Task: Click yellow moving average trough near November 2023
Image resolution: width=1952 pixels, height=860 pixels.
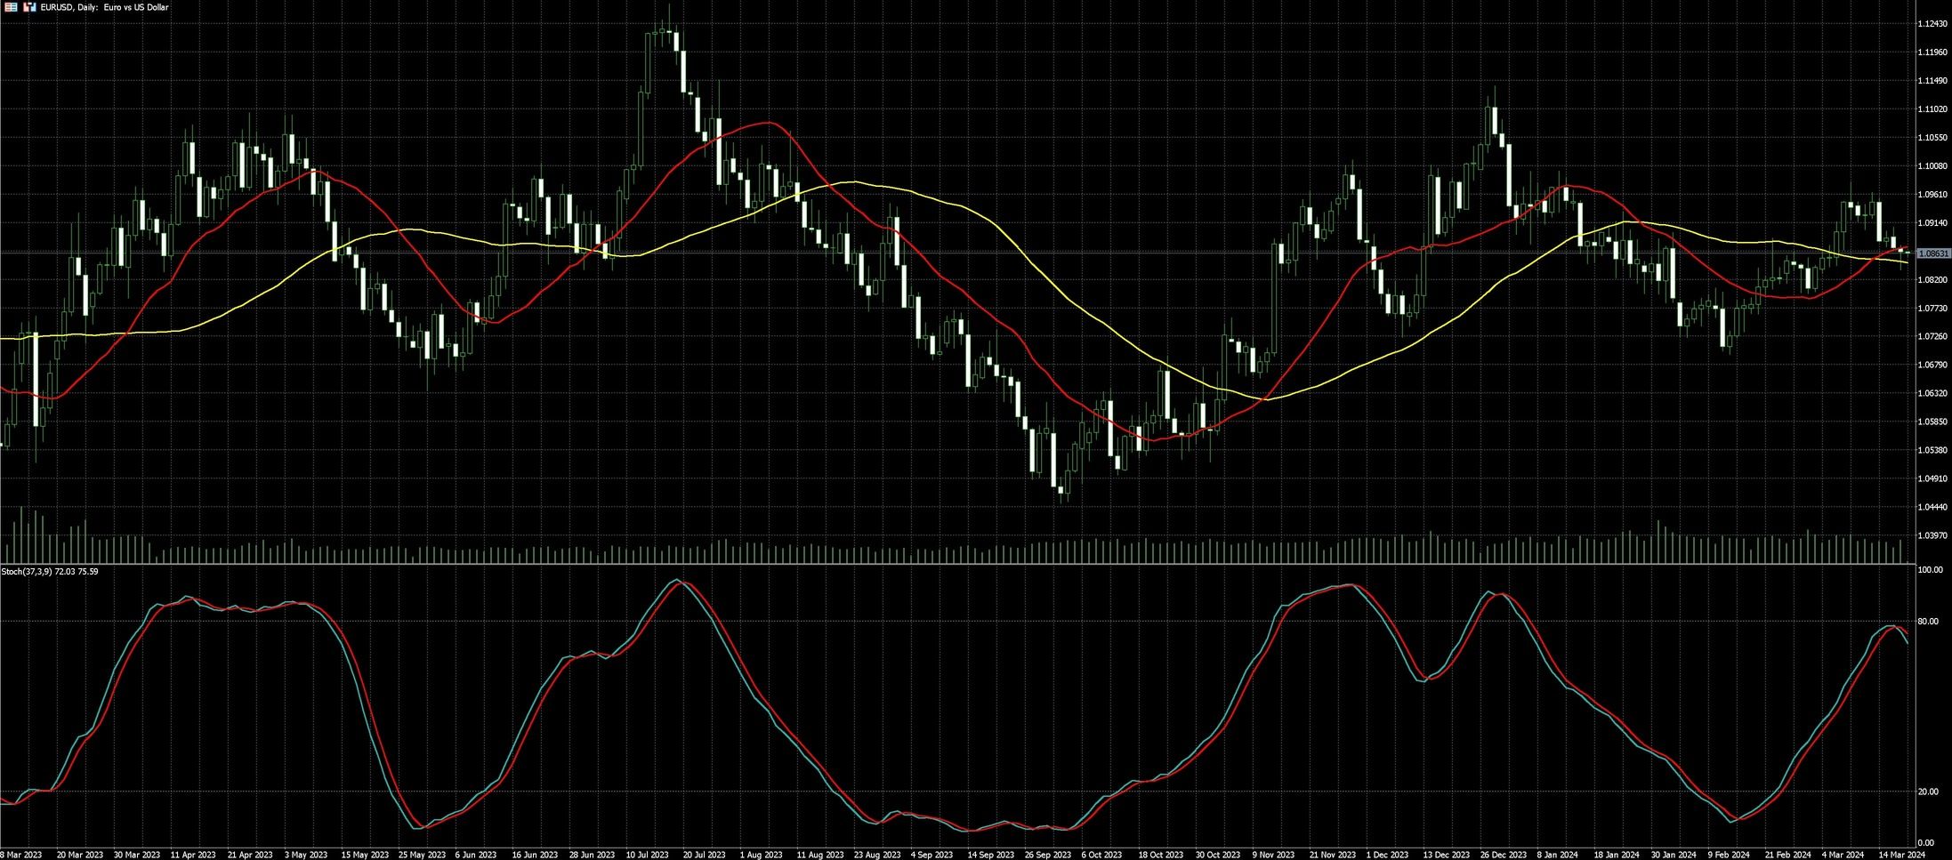Action: [x=1268, y=400]
